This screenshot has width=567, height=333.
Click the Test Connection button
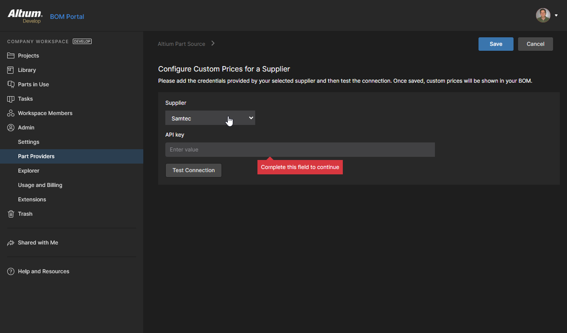pyautogui.click(x=194, y=170)
